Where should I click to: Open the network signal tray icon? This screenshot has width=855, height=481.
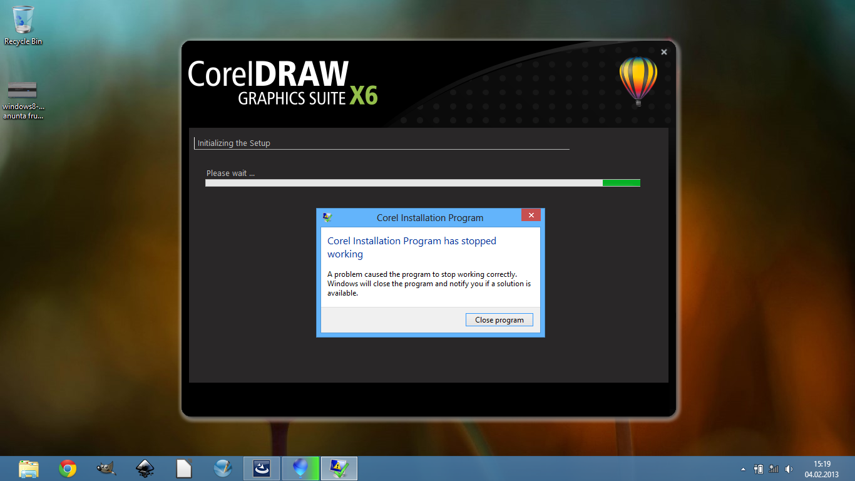(x=774, y=468)
